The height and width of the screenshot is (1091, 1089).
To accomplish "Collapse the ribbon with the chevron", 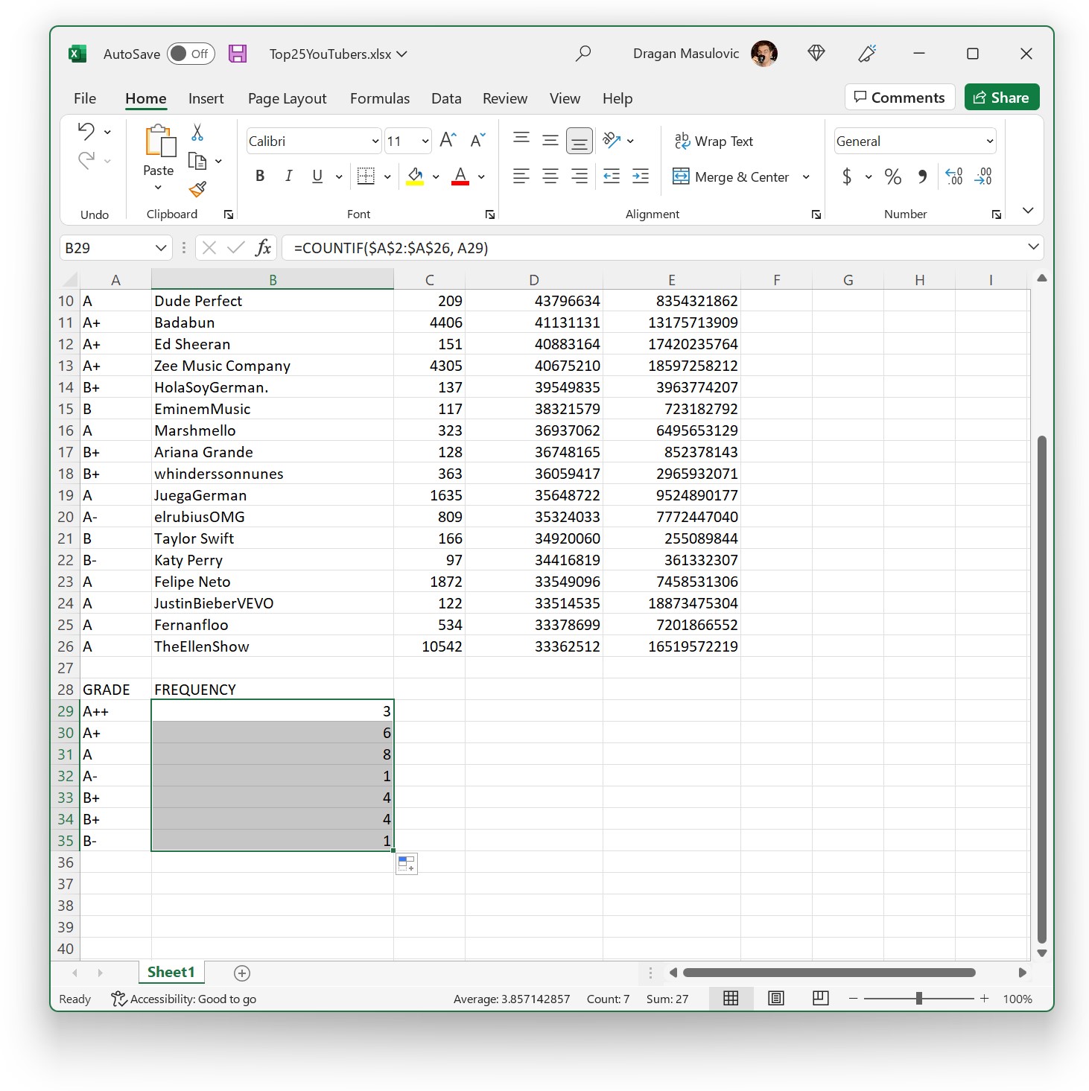I will coord(1028,210).
